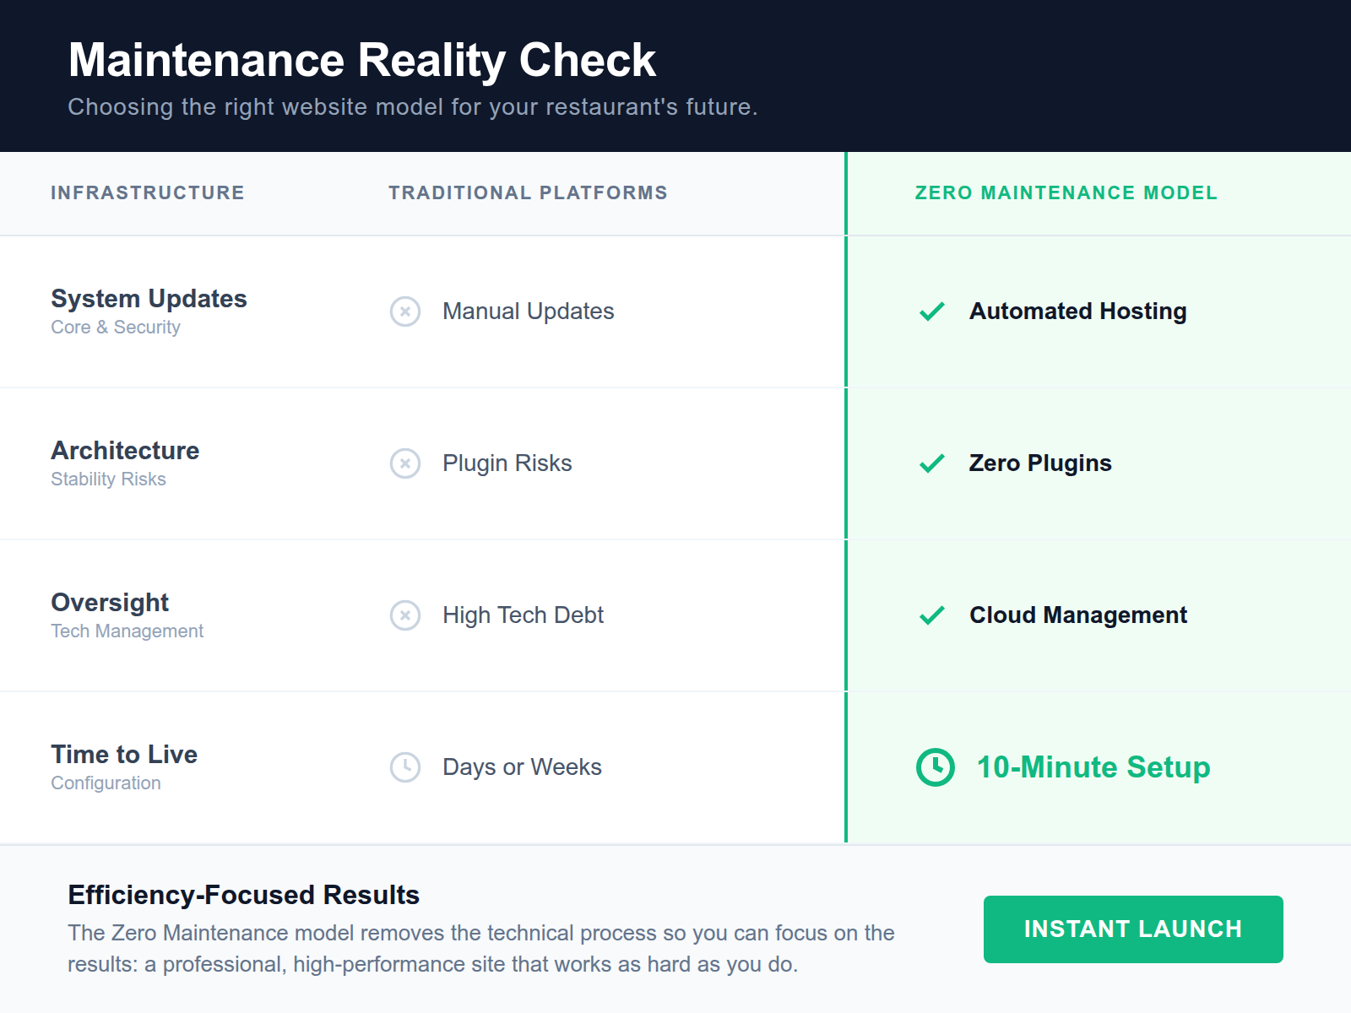Click the Maintenance Reality Check title

click(x=362, y=59)
